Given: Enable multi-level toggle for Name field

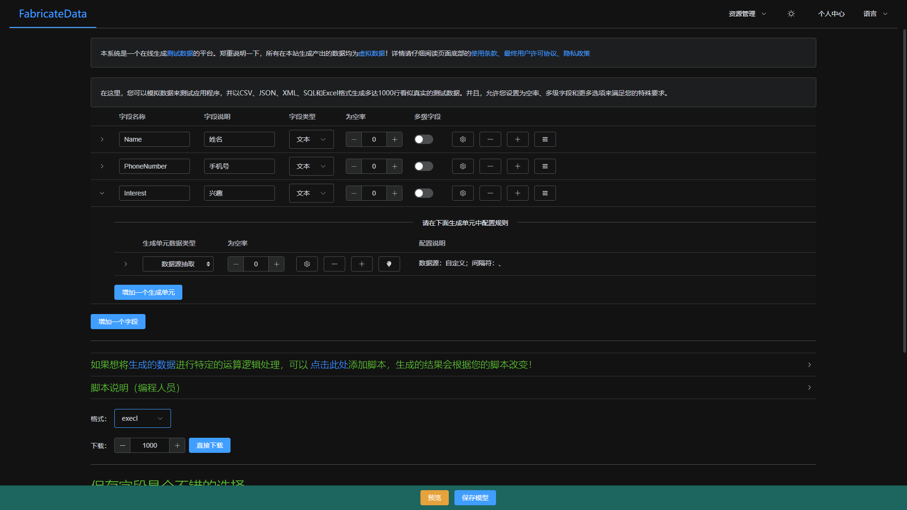Looking at the screenshot, I should 423,139.
